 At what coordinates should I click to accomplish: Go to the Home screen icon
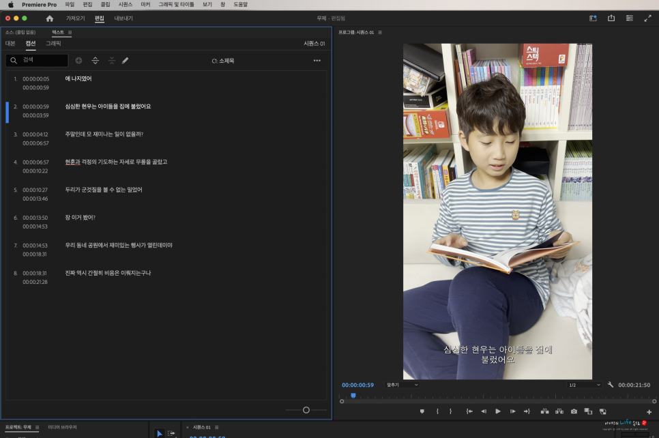50,18
